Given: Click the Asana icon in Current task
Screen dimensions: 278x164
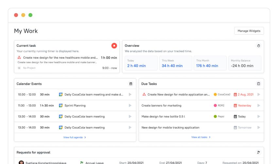Looking at the screenshot, I should click(19, 58).
